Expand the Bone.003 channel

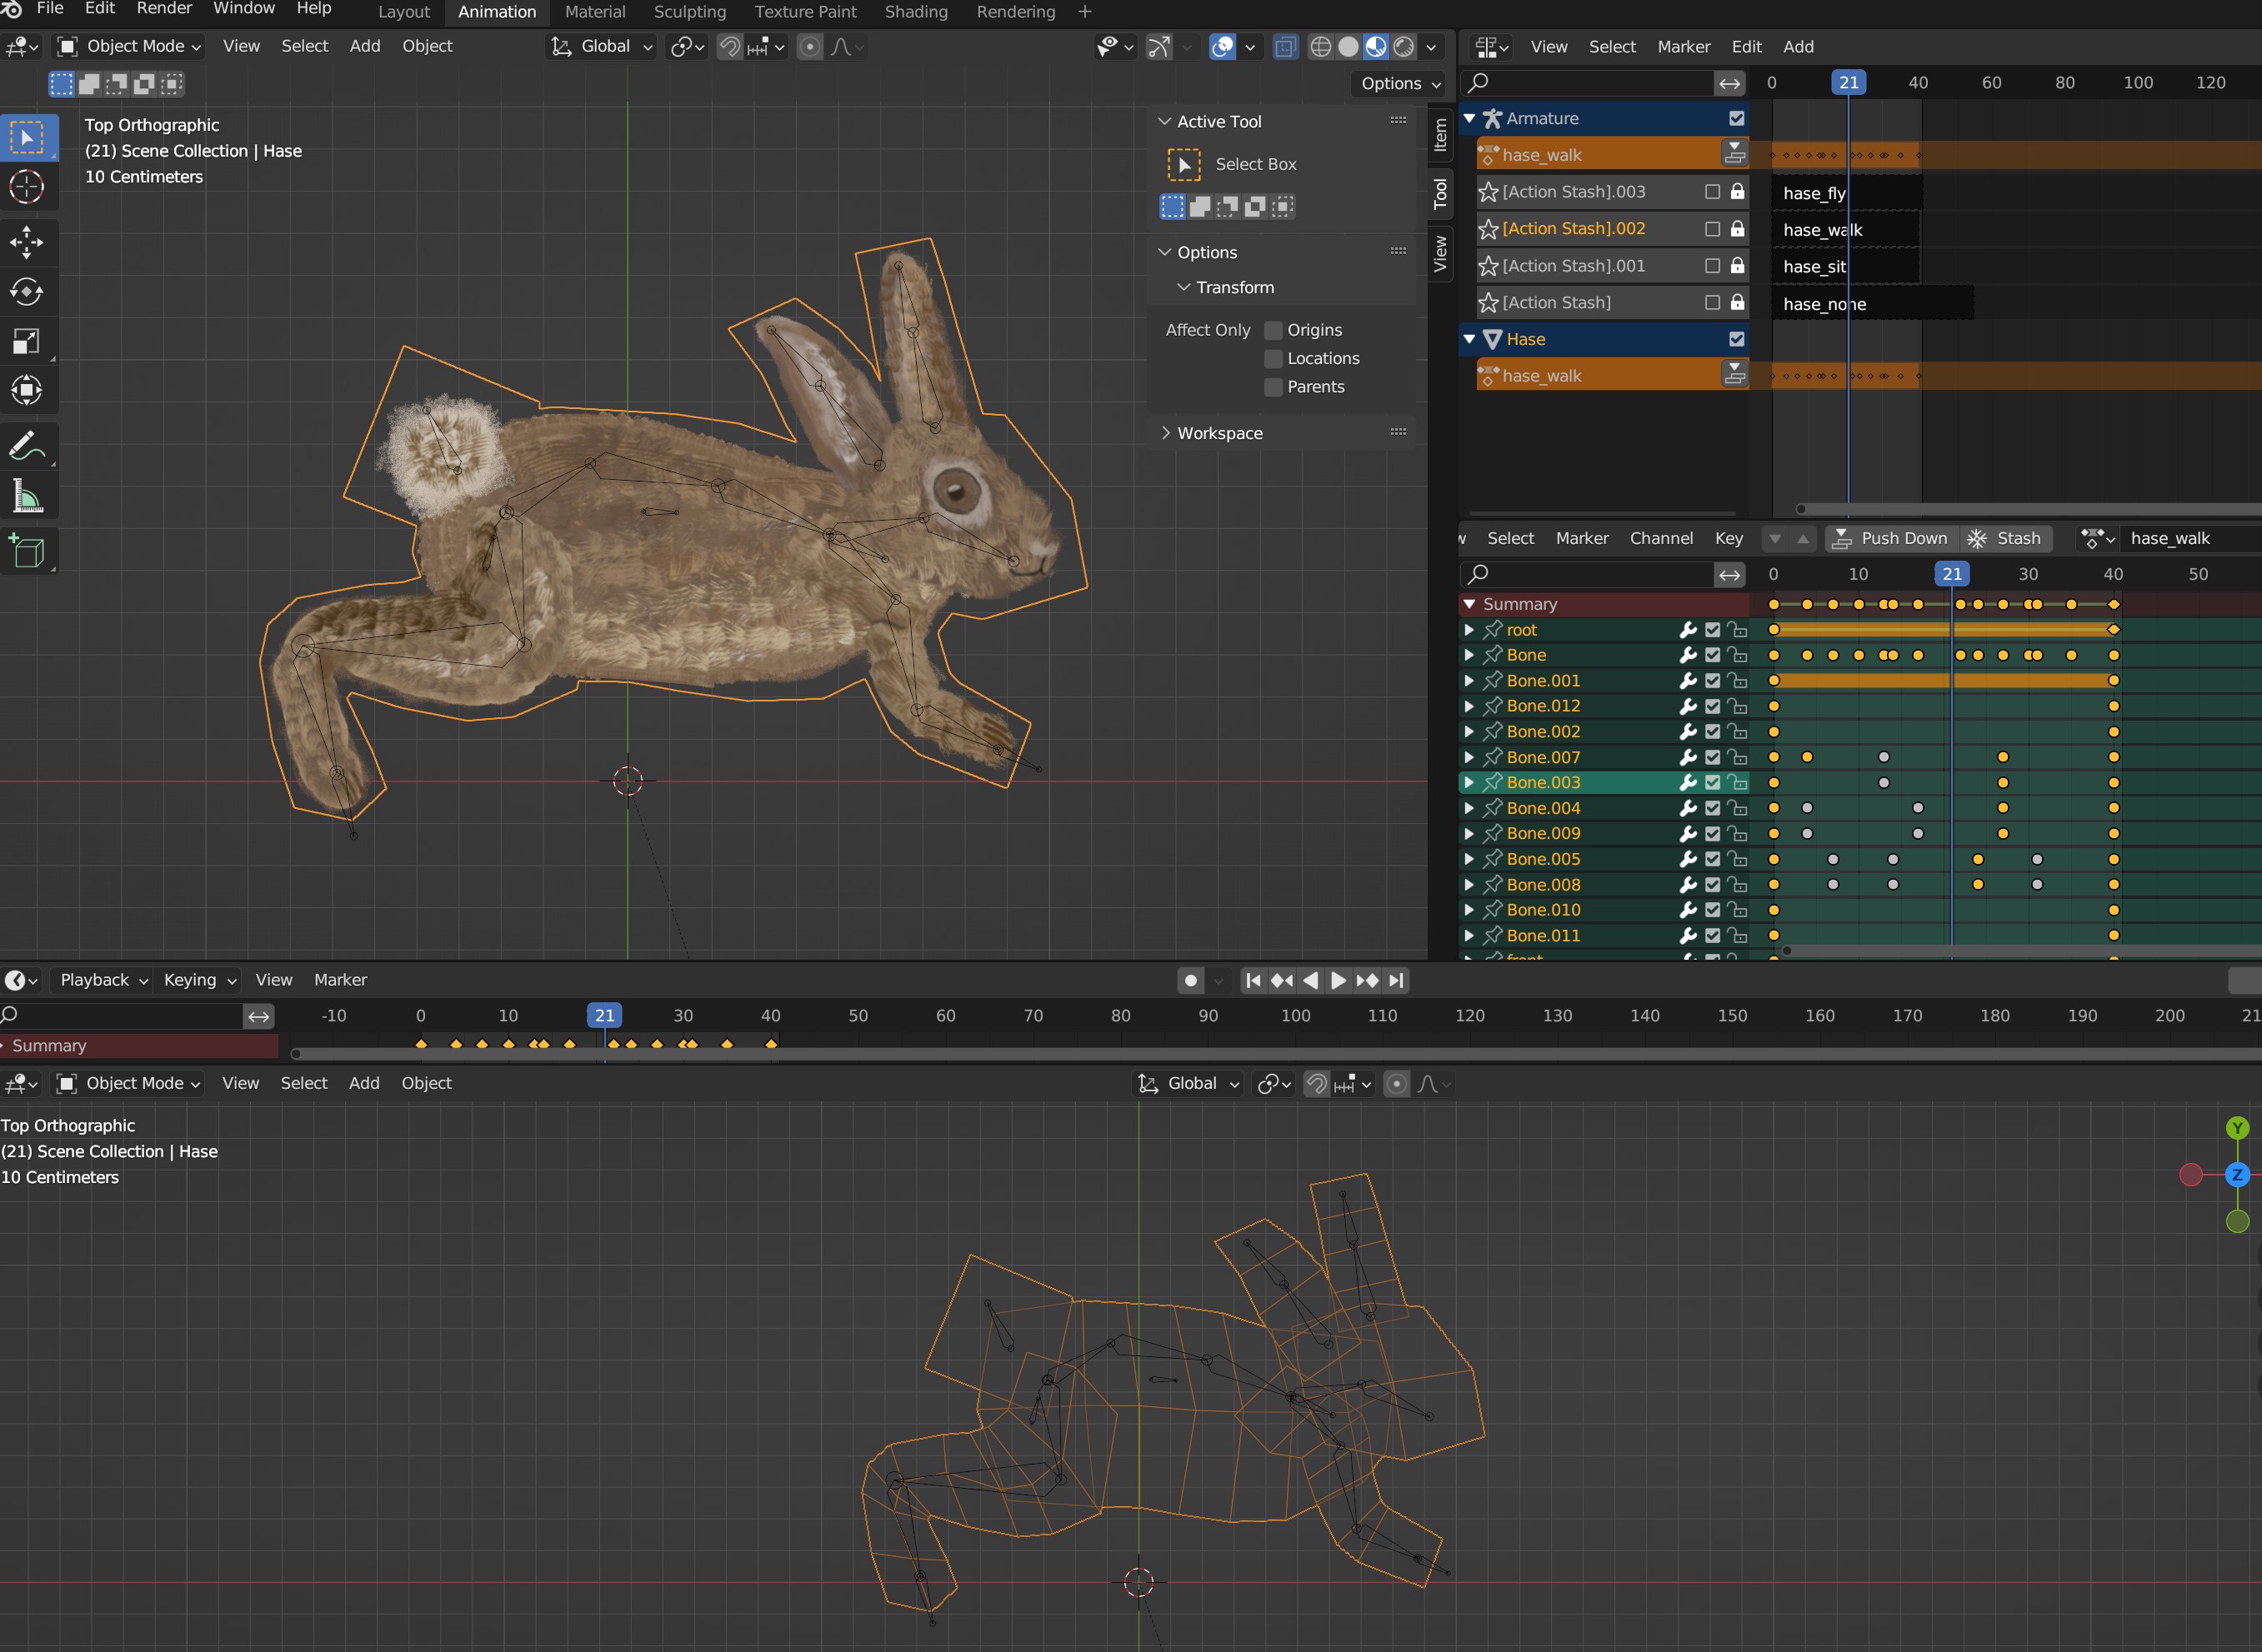tap(1469, 782)
